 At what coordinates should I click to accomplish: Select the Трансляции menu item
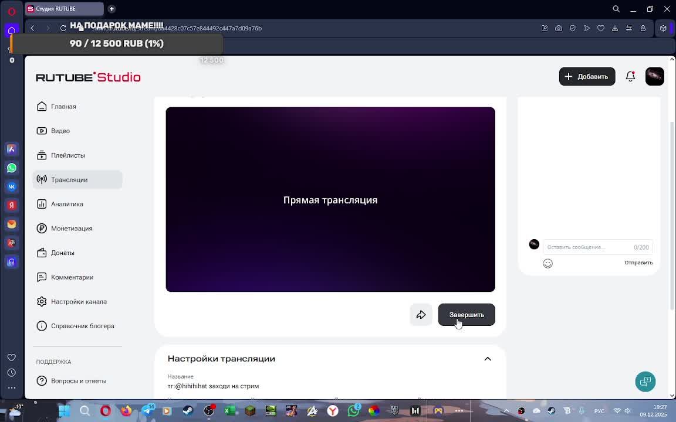pos(77,179)
